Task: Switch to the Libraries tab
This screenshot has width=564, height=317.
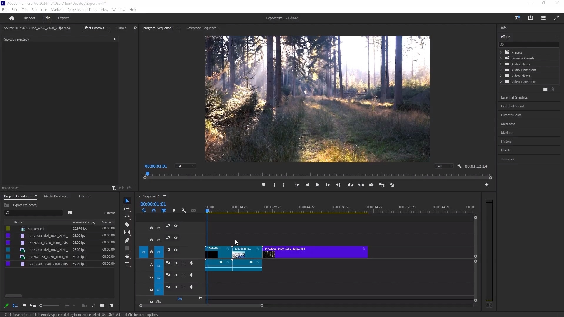Action: (85, 196)
